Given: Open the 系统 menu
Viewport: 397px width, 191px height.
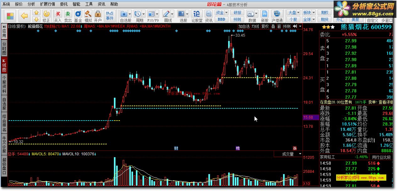Looking at the screenshot, I should 6,4.
